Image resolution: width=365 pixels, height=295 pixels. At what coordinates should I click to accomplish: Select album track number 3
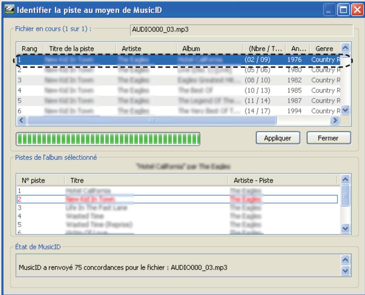point(177,207)
